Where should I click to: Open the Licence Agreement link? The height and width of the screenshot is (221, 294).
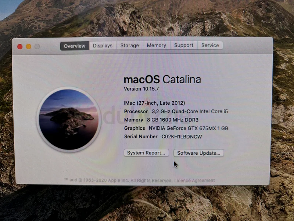click(195, 180)
